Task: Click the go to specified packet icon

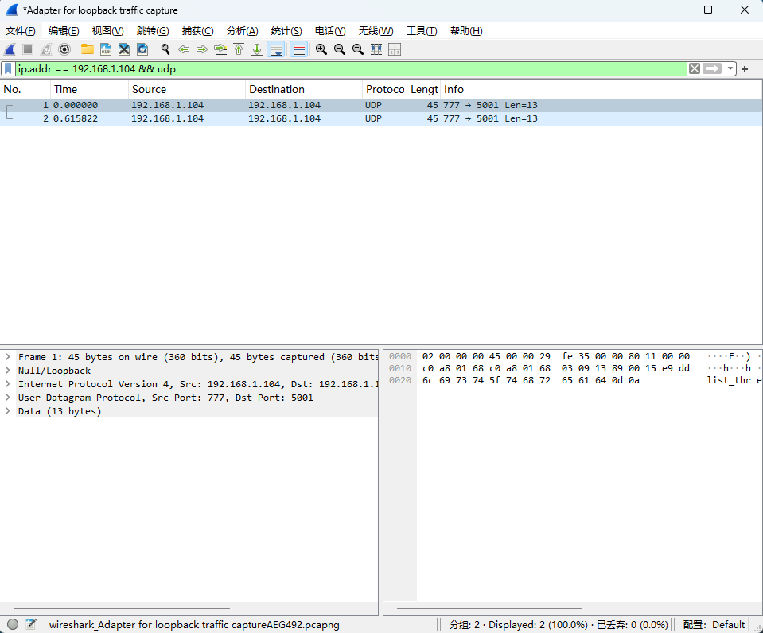Action: (x=220, y=49)
